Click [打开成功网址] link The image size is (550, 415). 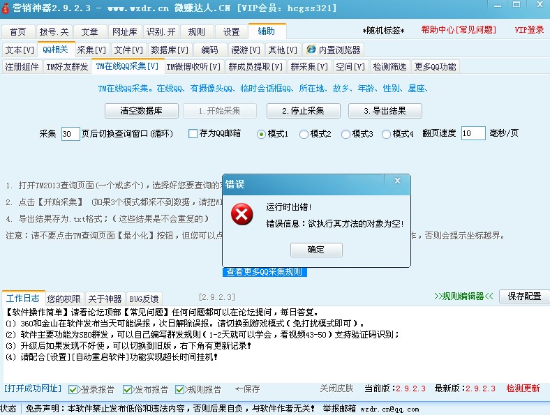pyautogui.click(x=33, y=388)
